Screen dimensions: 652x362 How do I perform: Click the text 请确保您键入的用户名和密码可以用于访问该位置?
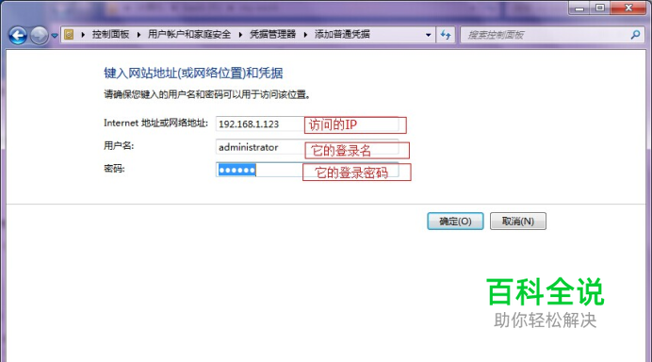207,94
